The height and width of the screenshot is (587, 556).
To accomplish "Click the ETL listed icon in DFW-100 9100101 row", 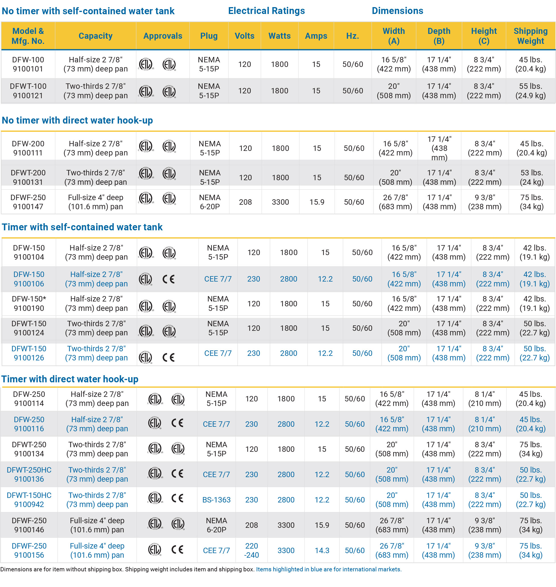I will click(x=145, y=64).
